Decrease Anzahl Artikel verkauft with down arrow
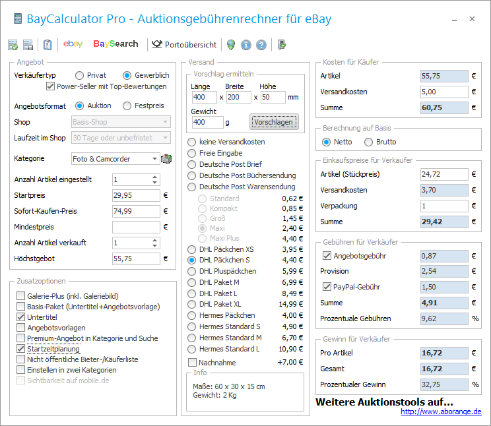 tap(154, 245)
